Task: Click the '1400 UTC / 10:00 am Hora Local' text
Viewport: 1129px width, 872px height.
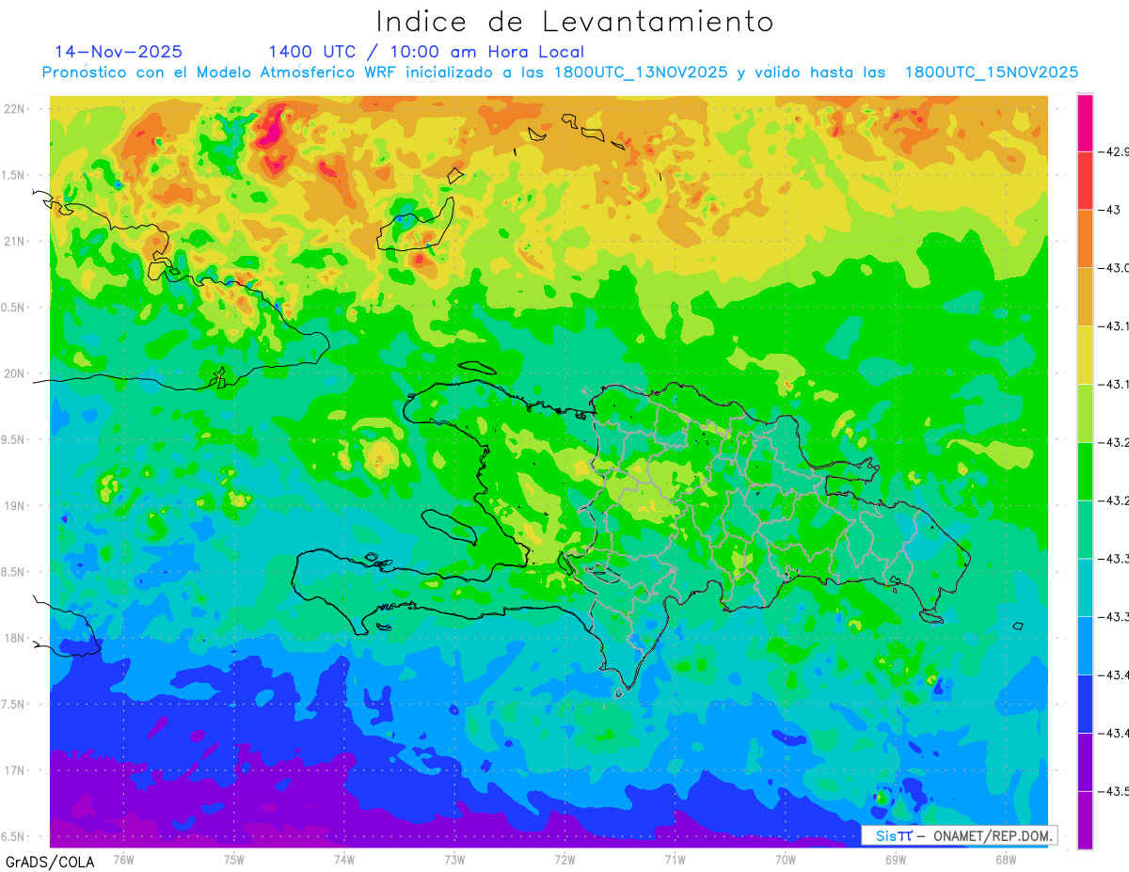Action: pyautogui.click(x=426, y=52)
